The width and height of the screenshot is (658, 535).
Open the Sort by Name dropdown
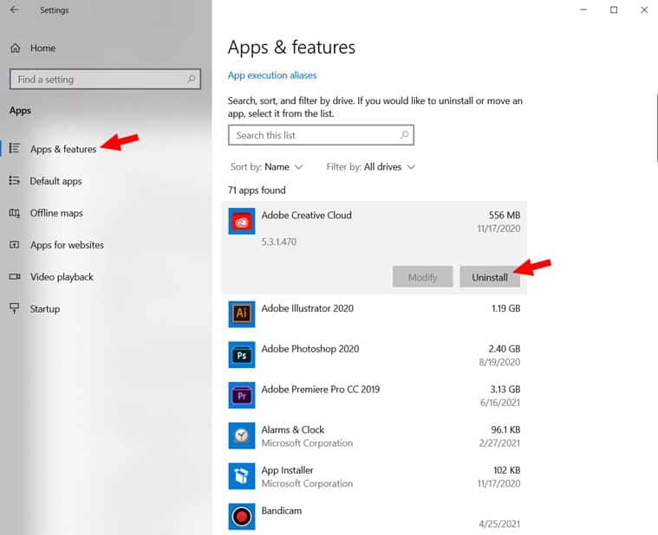266,167
